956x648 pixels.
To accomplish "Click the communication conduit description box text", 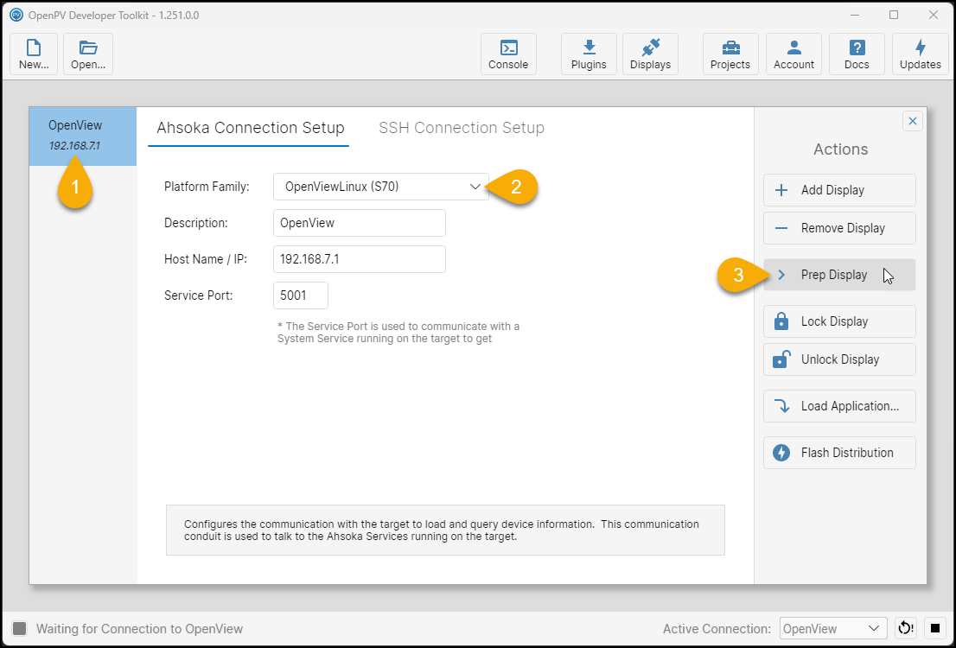I will coord(442,530).
